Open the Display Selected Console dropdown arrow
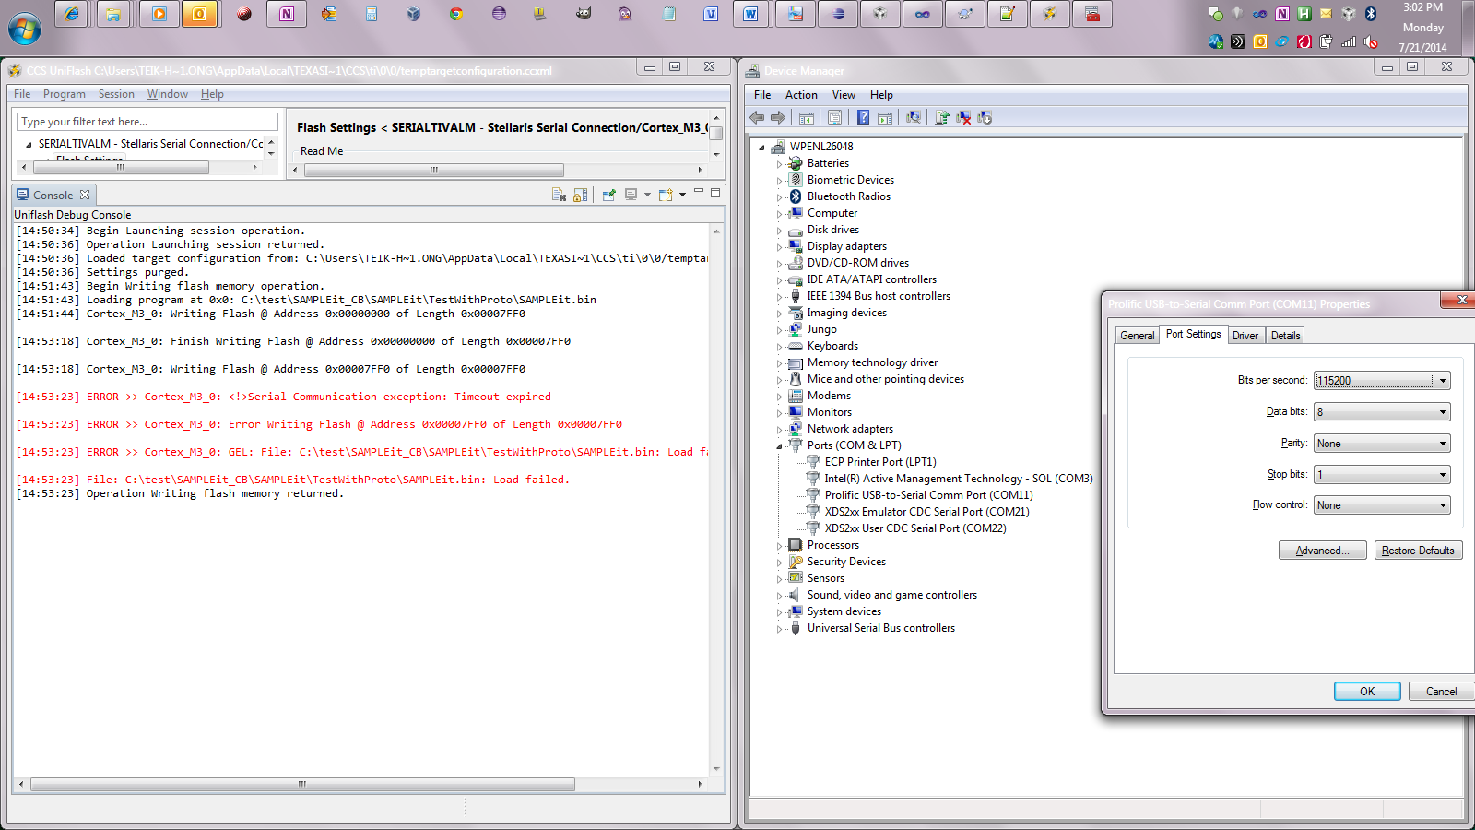 click(x=647, y=195)
